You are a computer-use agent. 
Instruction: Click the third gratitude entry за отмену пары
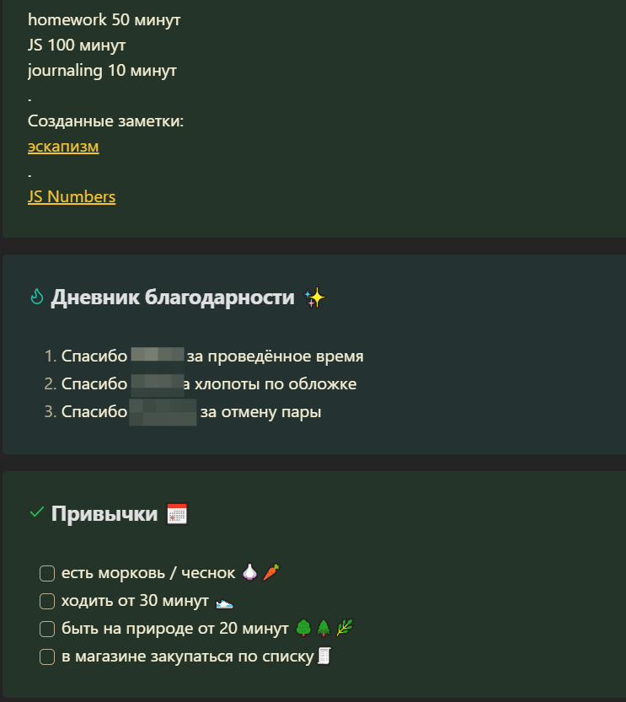coord(183,412)
